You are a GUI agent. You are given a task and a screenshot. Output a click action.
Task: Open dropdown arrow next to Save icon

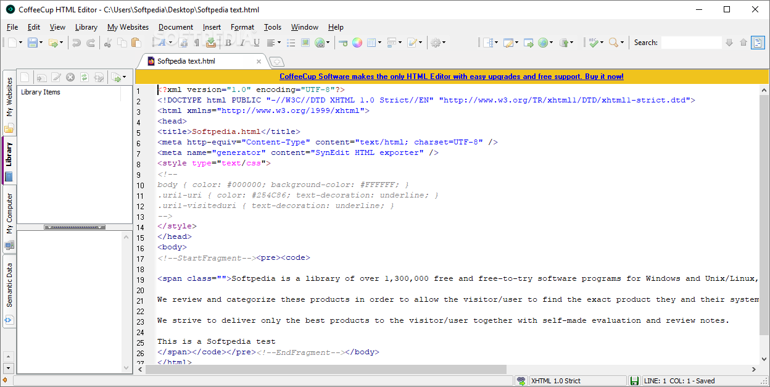(x=41, y=43)
